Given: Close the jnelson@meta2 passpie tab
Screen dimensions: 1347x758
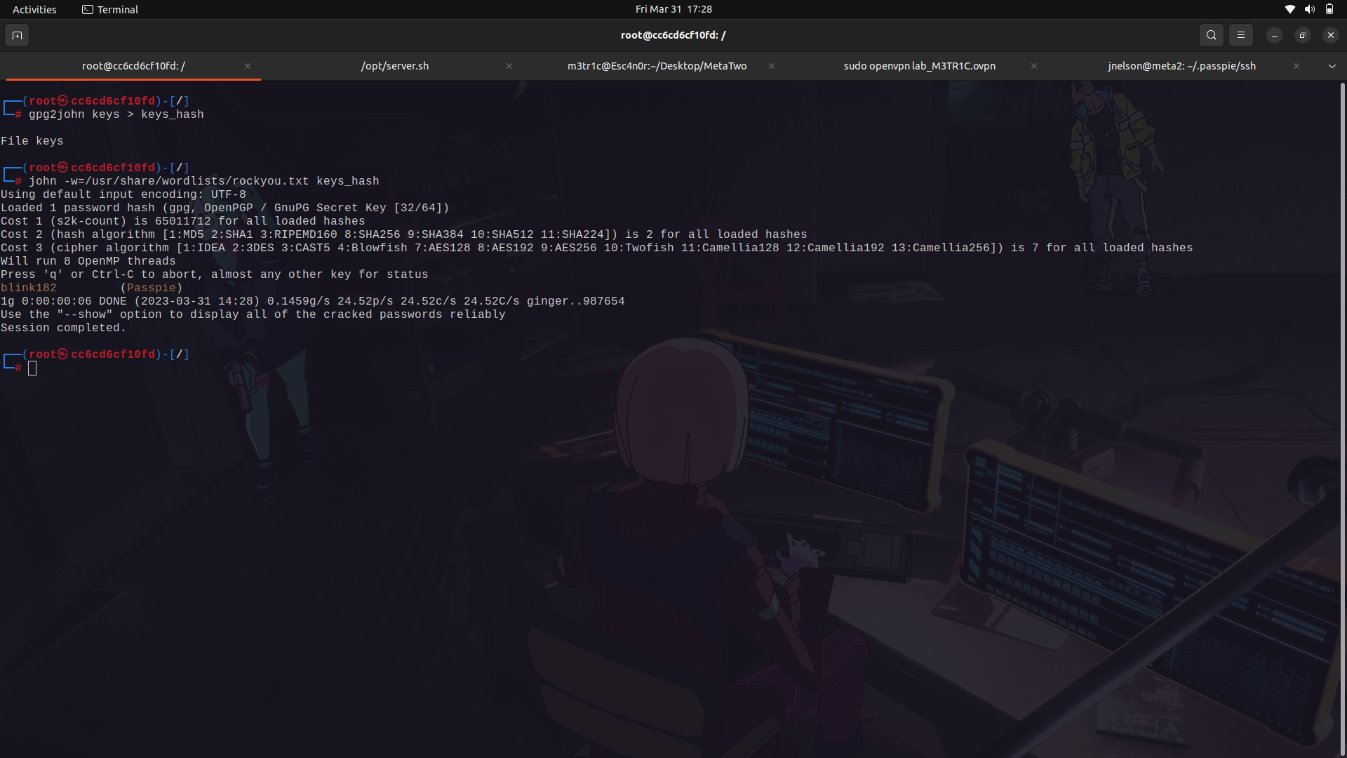Looking at the screenshot, I should click(x=1296, y=66).
